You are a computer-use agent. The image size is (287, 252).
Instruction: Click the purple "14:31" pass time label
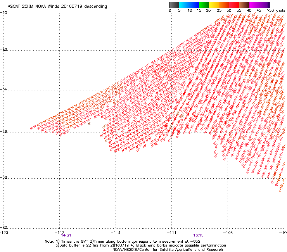pos(66,235)
